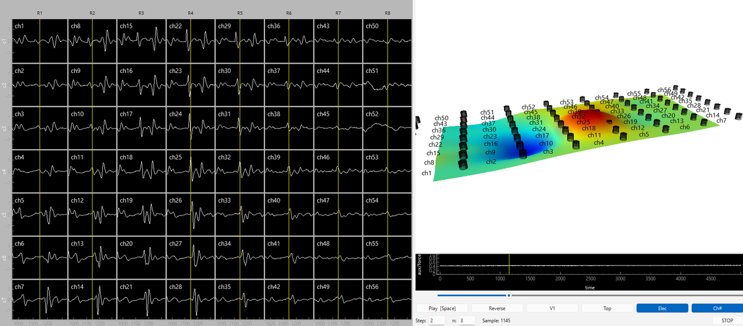Image resolution: width=743 pixels, height=326 pixels.
Task: Pick the ch4 waveform panel
Action: [39, 171]
